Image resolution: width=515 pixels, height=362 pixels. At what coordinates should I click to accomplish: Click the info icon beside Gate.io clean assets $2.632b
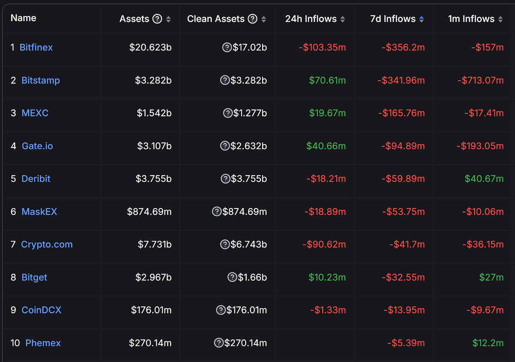(225, 146)
